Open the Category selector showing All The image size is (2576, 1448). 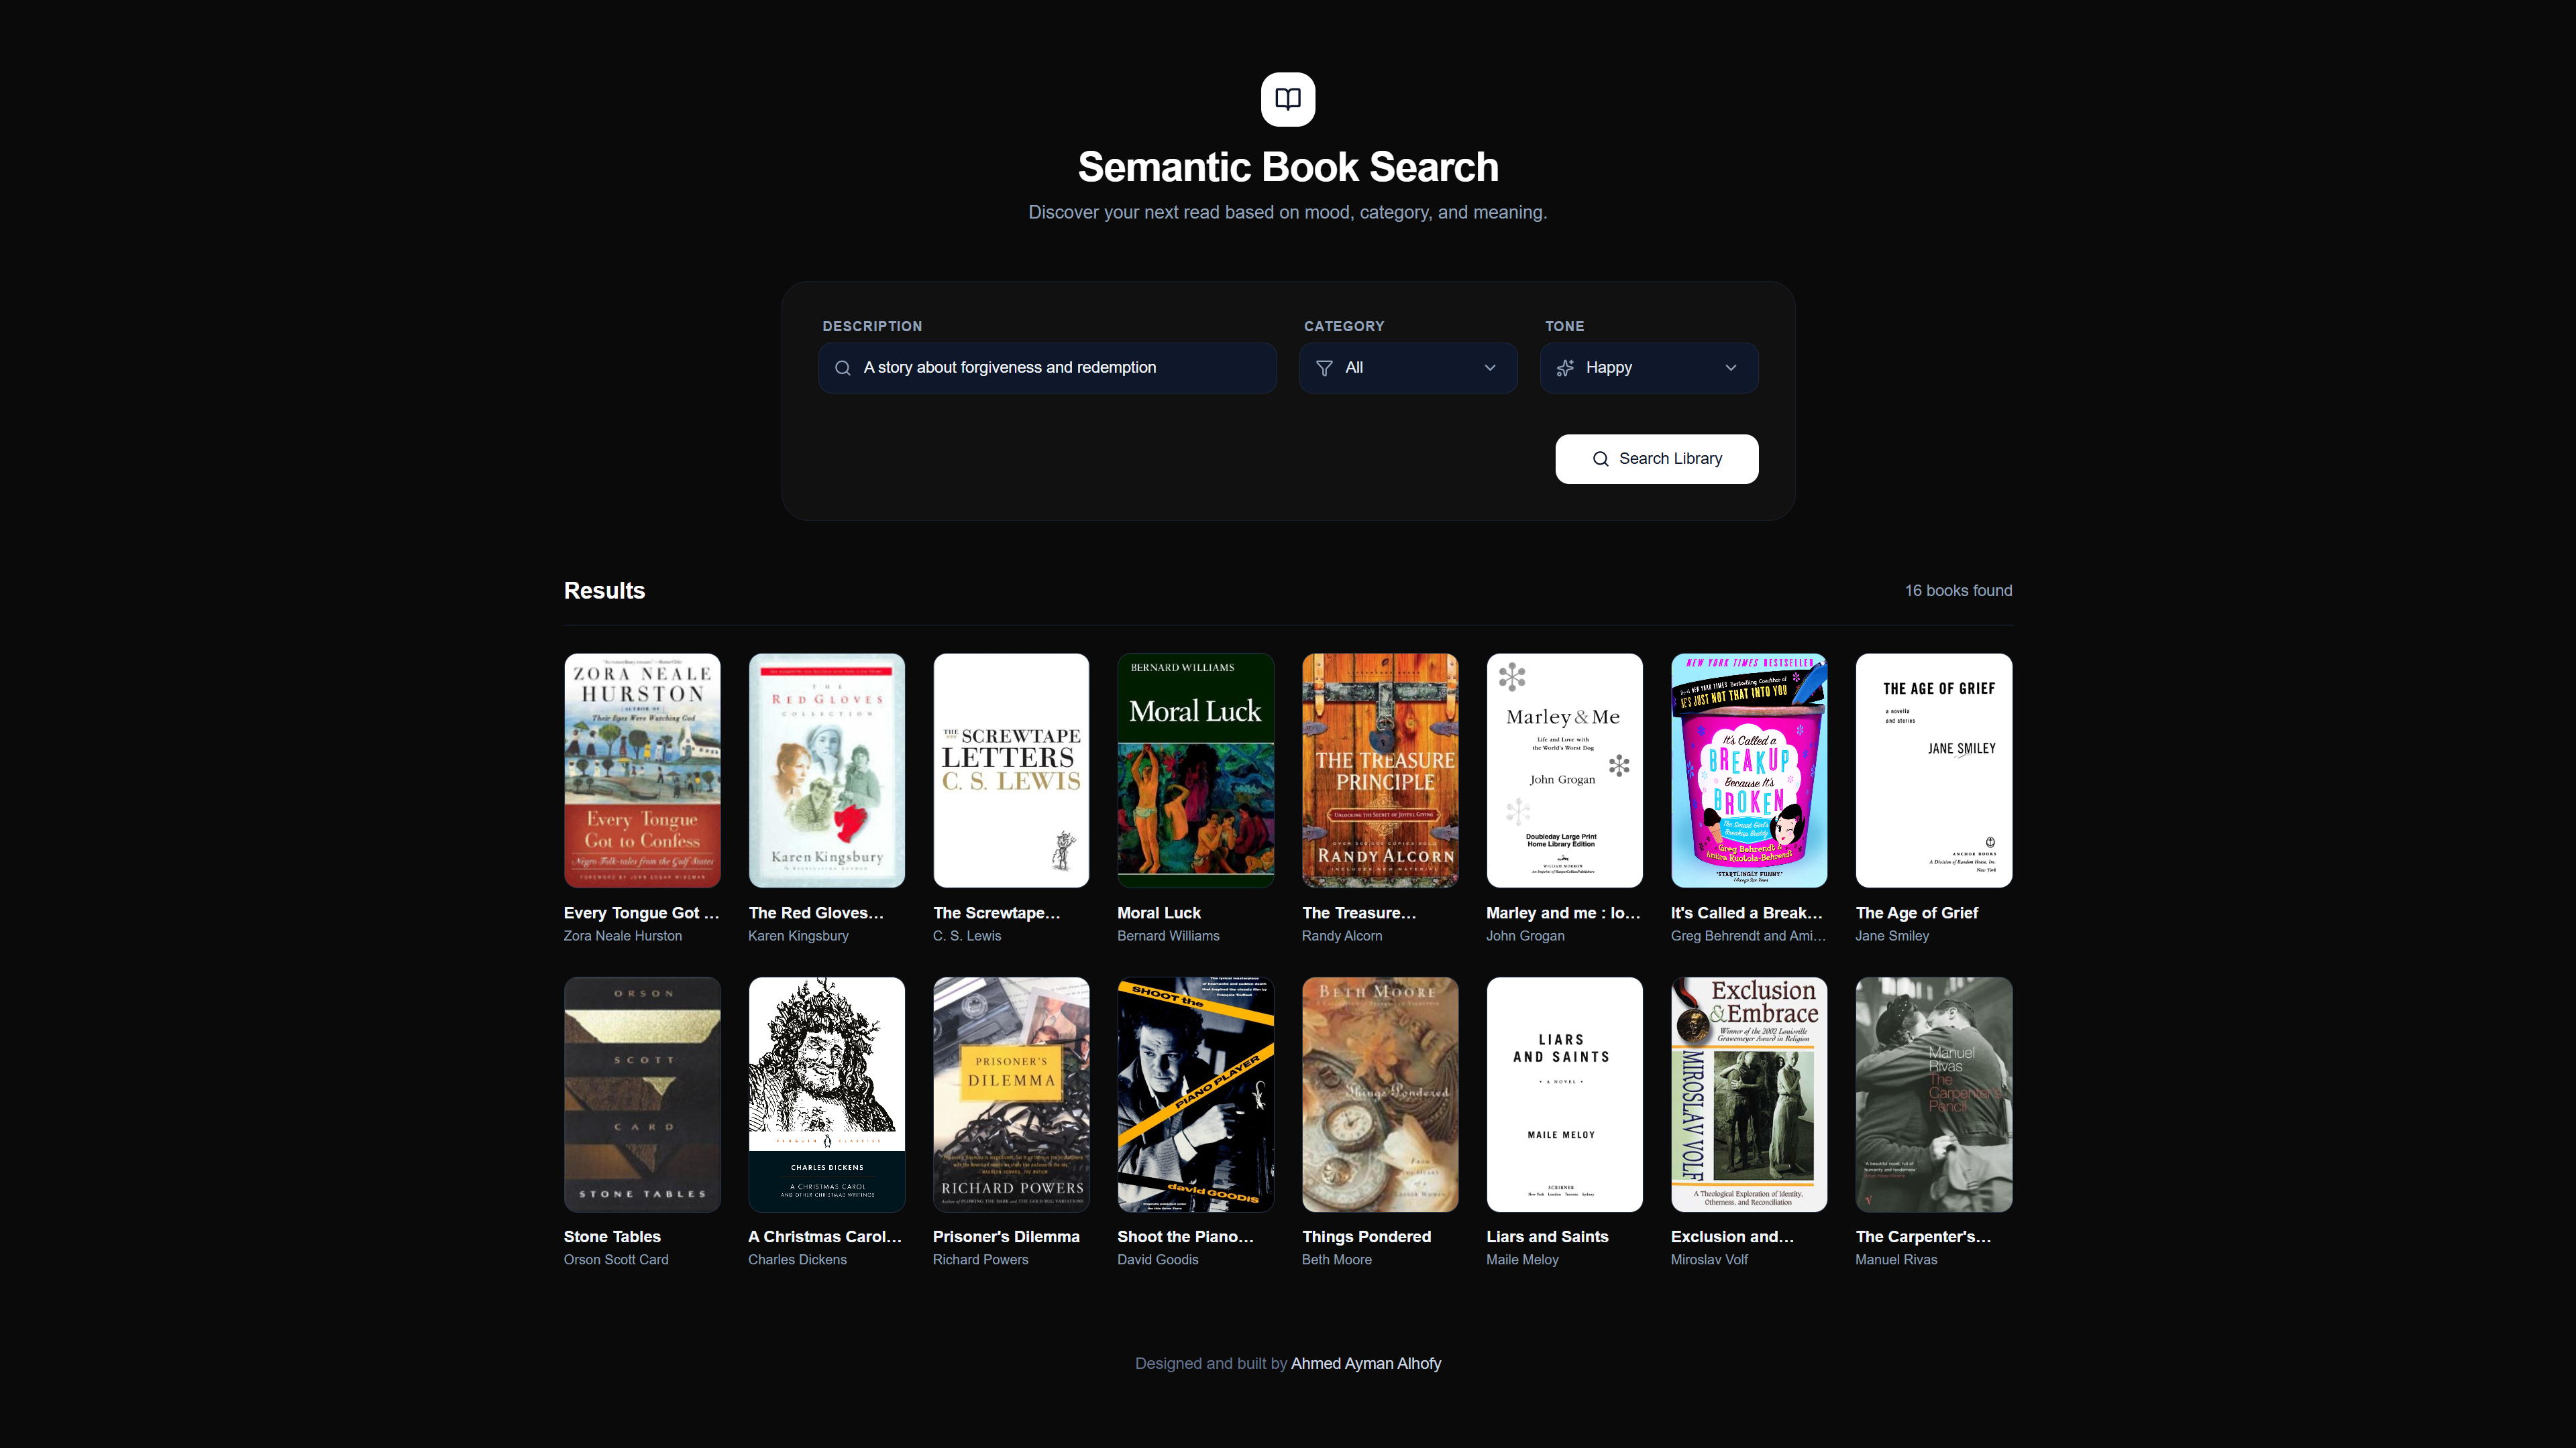[x=1407, y=368]
